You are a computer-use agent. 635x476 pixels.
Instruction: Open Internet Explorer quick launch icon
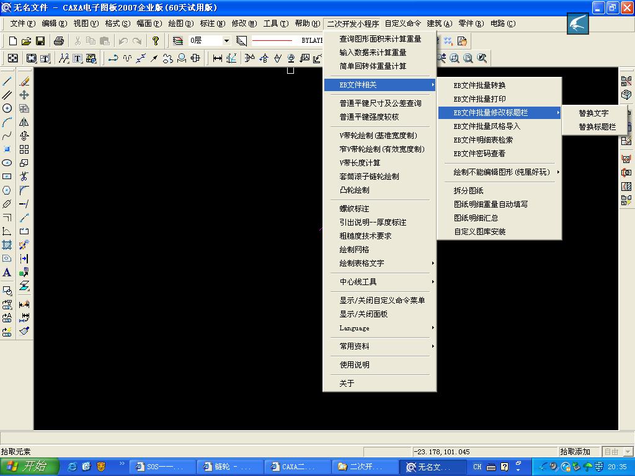73,467
